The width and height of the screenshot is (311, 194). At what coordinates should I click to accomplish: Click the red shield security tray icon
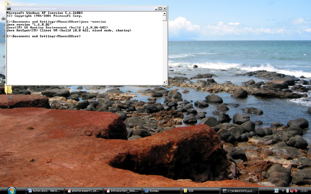click(296, 191)
